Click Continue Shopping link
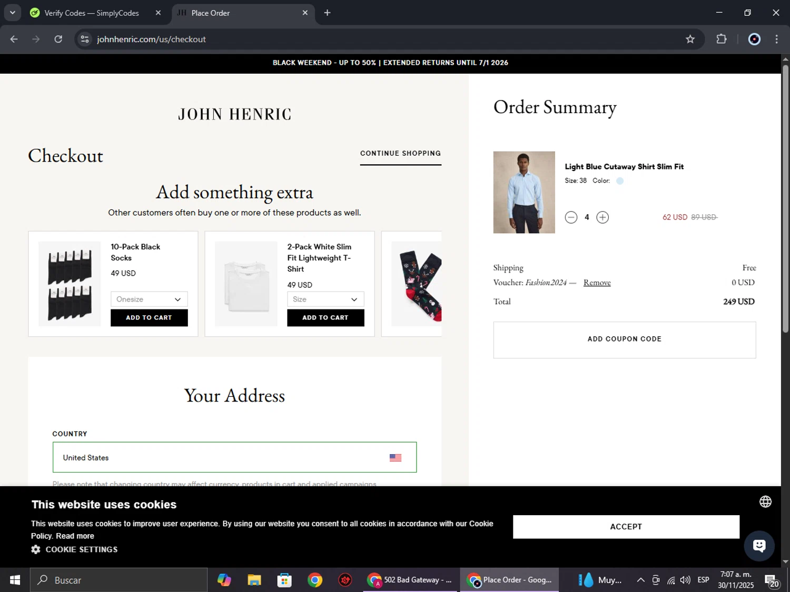Screen dimensions: 790x592 (x=400, y=154)
